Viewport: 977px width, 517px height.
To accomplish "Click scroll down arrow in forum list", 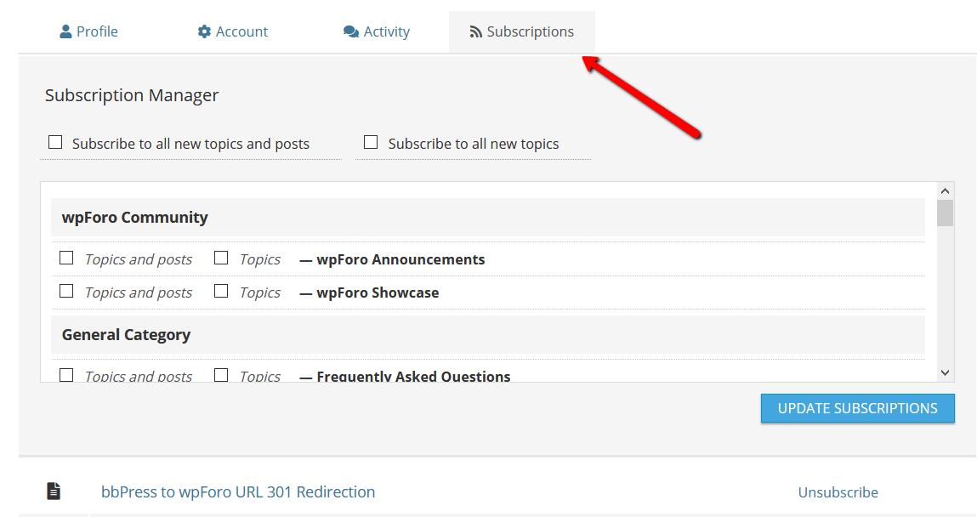I will point(945,372).
